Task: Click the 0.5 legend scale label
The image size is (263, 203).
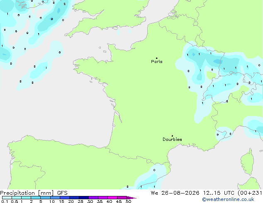Action: pos(15,201)
